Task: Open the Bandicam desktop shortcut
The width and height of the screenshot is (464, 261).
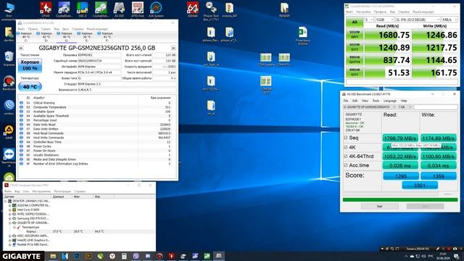Action: point(9,83)
